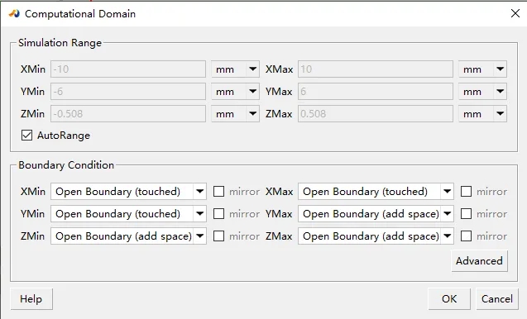
Task: Expand the YMax unit mm dropdown
Action: (x=482, y=92)
